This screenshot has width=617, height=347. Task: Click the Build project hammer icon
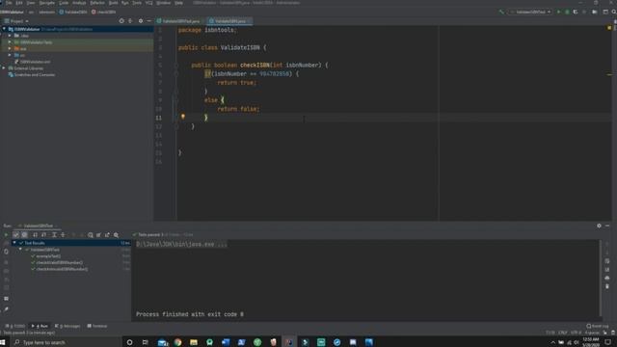[x=501, y=12]
